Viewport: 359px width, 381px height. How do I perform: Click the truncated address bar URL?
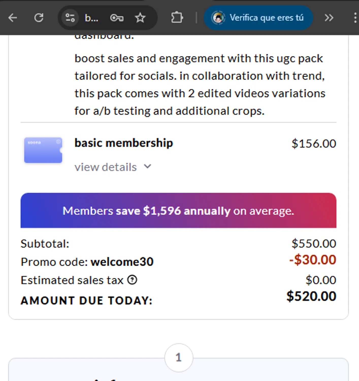91,18
